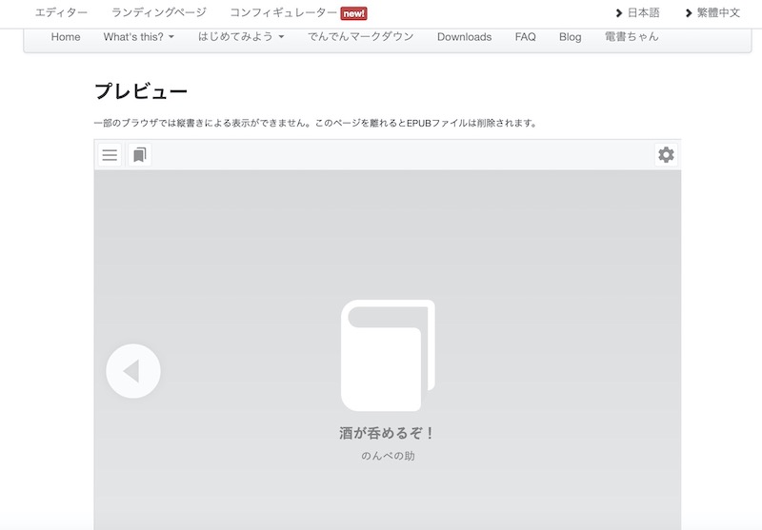Screen dimensions: 762x530
Task: Switch language to 繁體中文
Action: [x=717, y=13]
